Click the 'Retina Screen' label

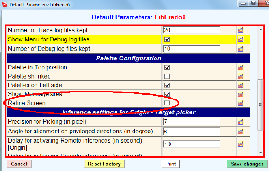(27, 103)
